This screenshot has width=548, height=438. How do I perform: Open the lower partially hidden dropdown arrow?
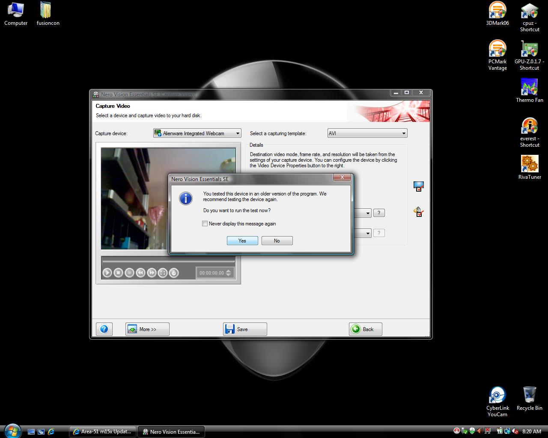pos(368,233)
